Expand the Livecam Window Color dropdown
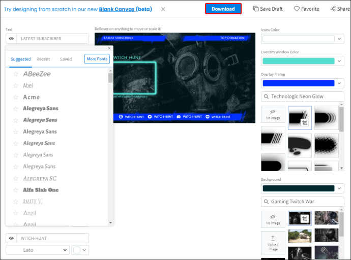Viewport: 351px width, 260px height. 339,61
